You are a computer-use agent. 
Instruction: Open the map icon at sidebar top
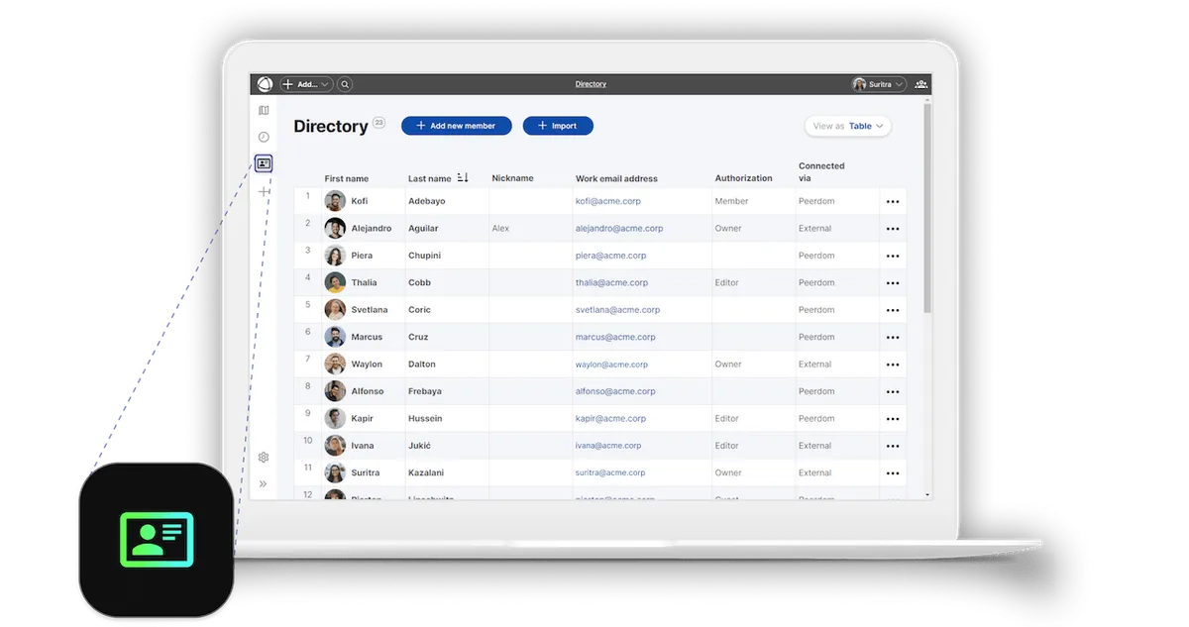[263, 110]
